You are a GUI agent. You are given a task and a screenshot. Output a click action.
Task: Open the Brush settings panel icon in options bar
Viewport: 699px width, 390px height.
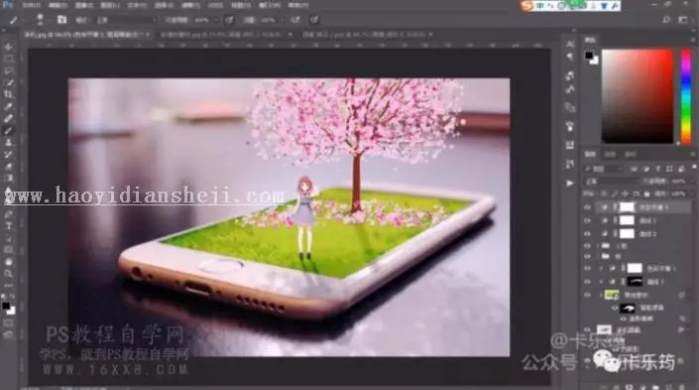pyautogui.click(x=61, y=20)
